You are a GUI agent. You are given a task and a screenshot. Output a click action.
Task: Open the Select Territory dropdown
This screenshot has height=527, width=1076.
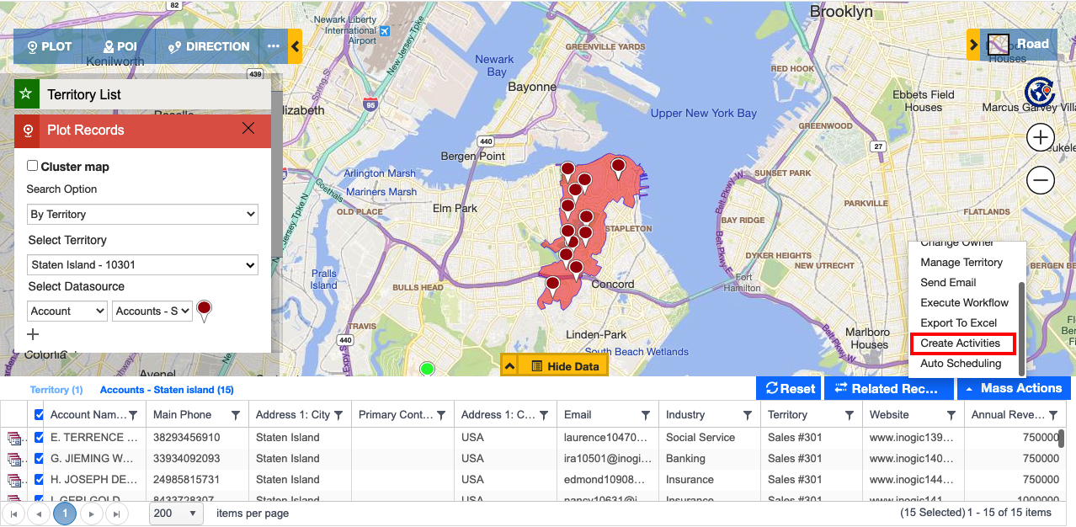pyautogui.click(x=142, y=265)
